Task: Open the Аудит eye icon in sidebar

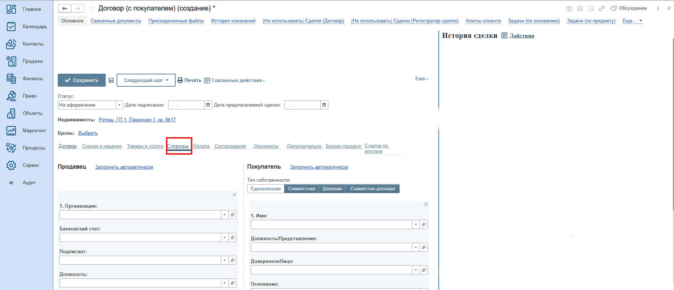Action: coord(11,183)
